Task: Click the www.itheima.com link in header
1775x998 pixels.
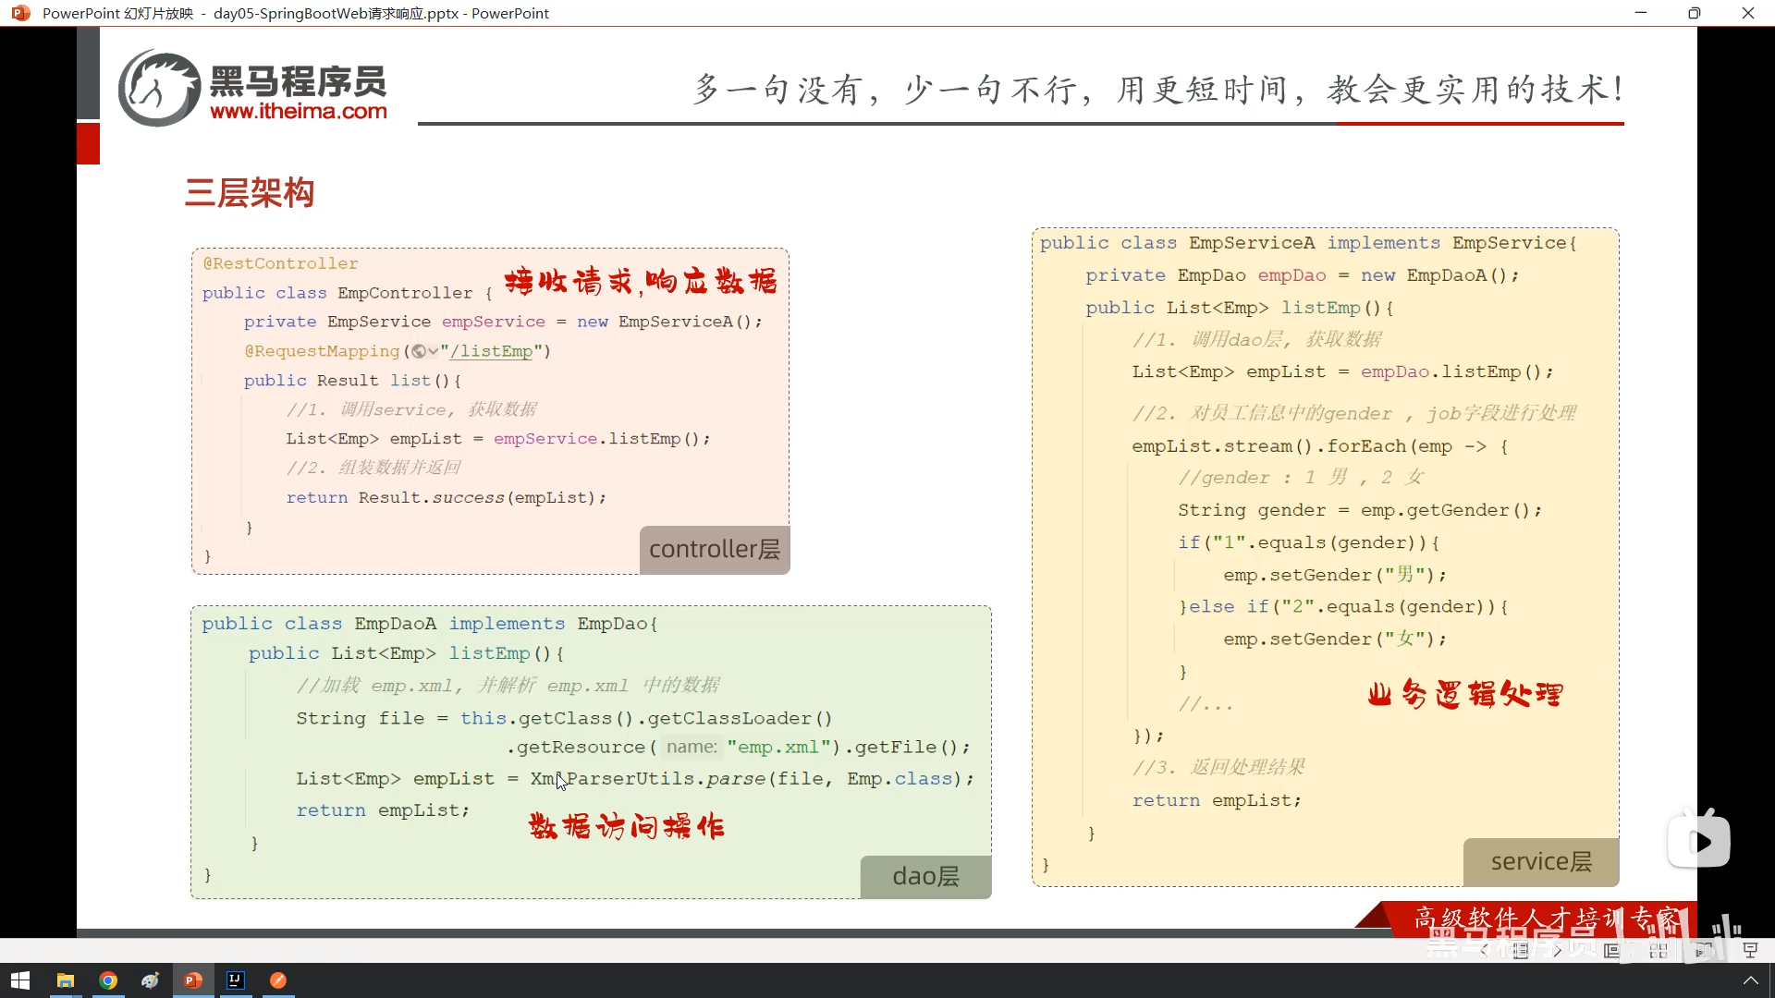Action: click(298, 111)
